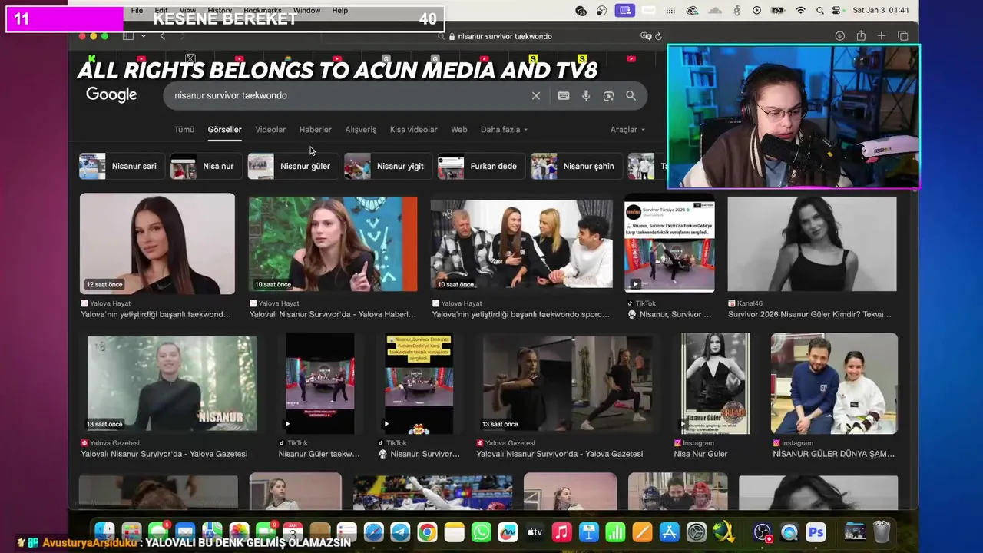Start voice search with microphone icon

586,96
